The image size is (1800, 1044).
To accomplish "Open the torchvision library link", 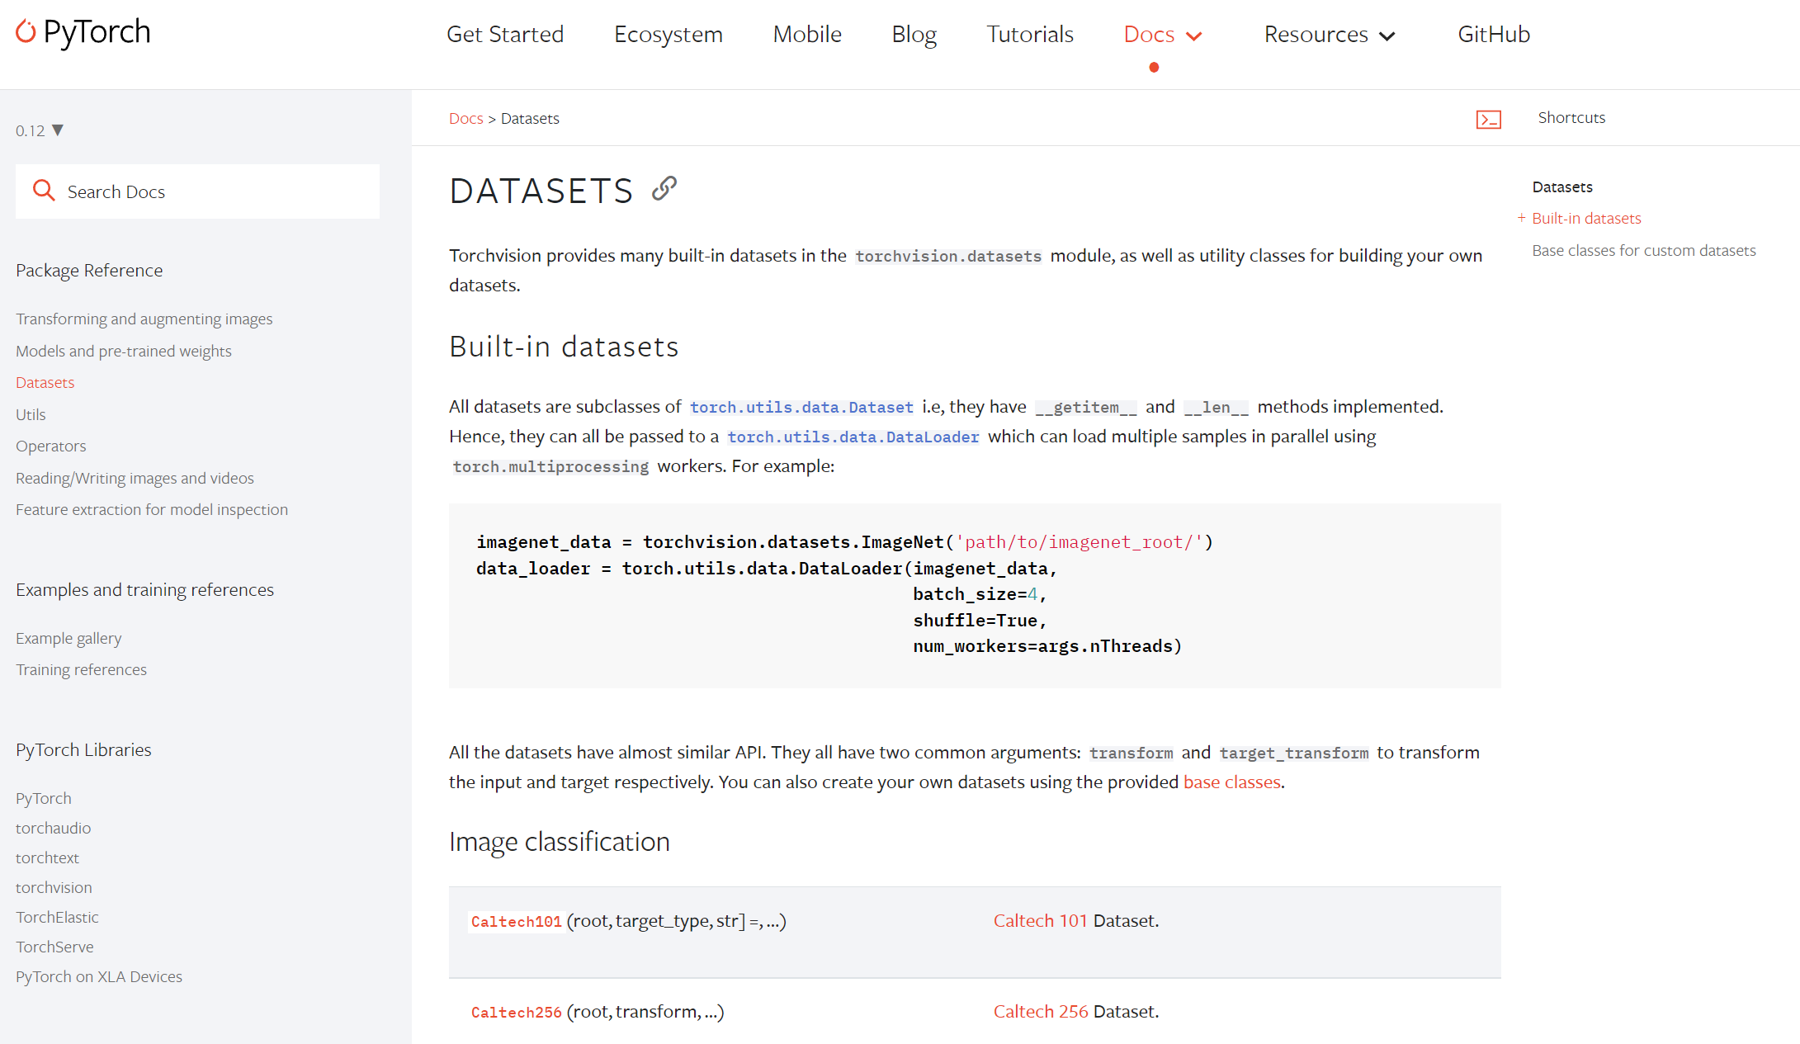I will [x=54, y=887].
